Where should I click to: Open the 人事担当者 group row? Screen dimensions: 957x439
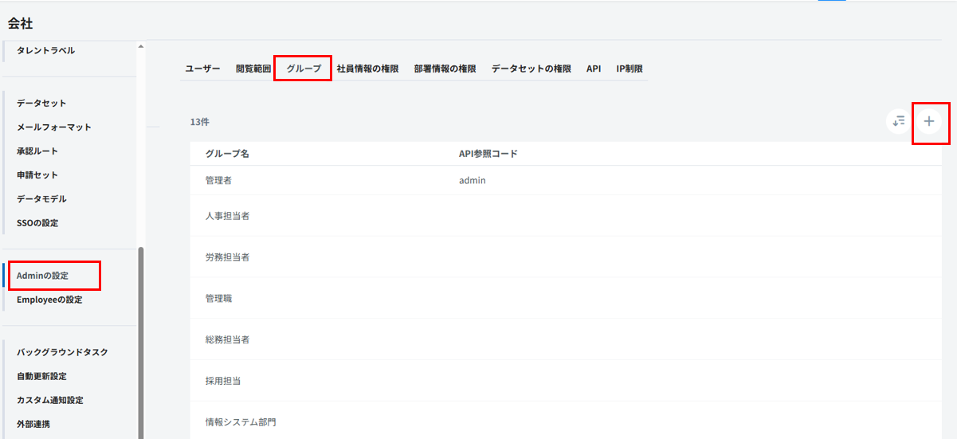[x=228, y=216]
